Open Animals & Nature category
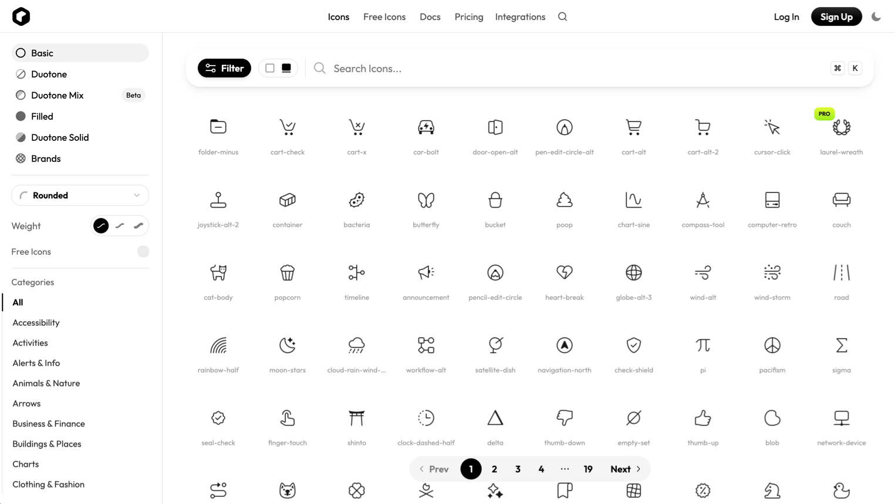Viewport: 895px width, 504px height. click(x=46, y=383)
